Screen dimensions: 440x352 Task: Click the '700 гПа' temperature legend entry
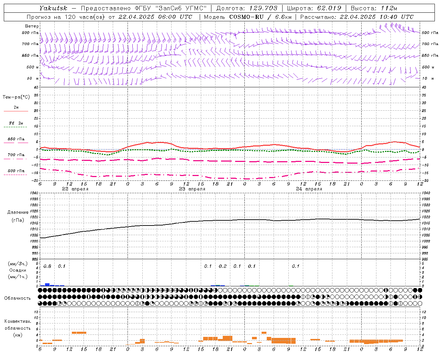coord(16,155)
